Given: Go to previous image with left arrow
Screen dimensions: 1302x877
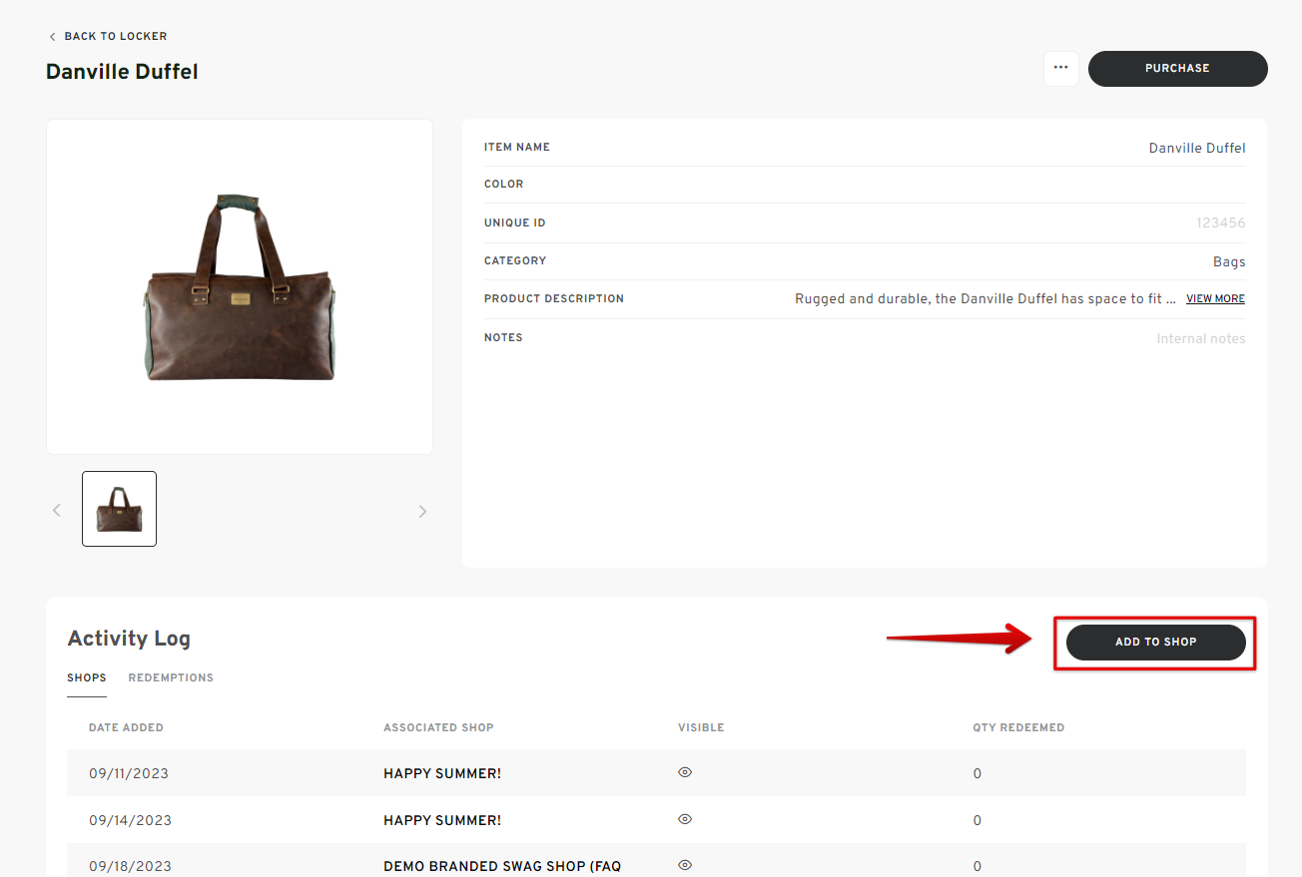Looking at the screenshot, I should click(57, 511).
